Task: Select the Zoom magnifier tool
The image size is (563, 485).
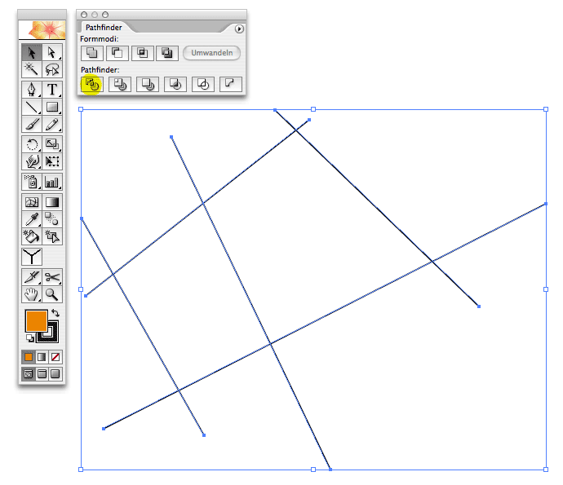Action: (x=52, y=294)
